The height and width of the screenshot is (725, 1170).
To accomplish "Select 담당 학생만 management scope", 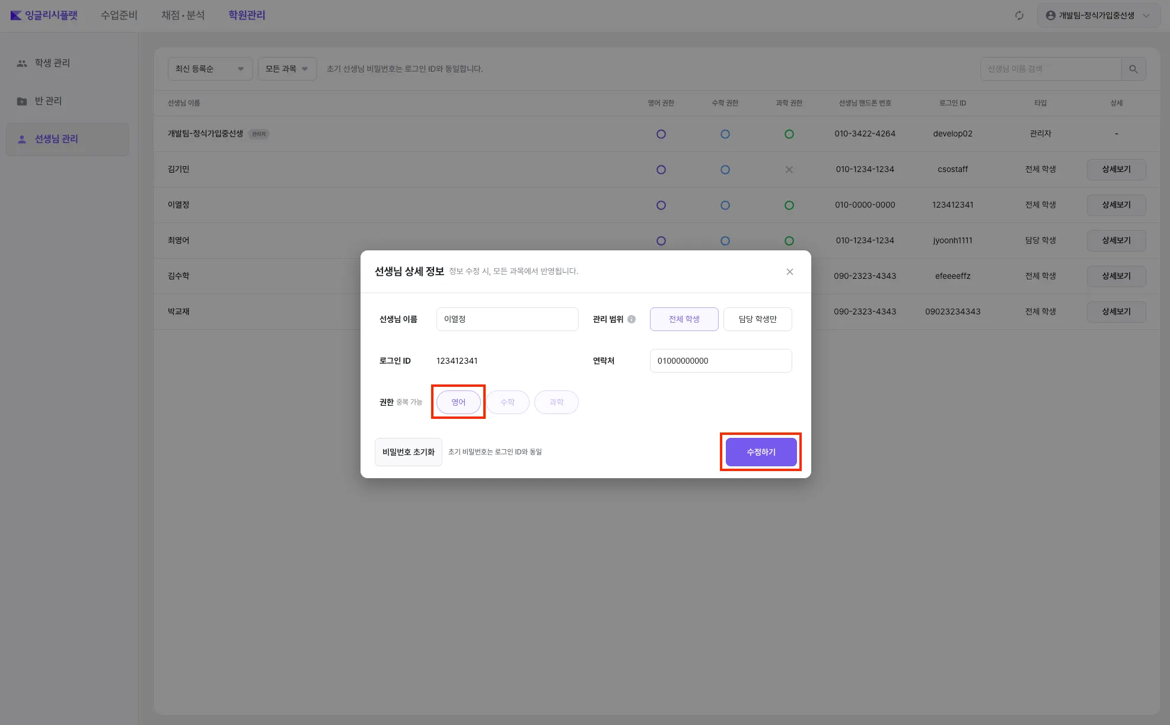I will (757, 319).
